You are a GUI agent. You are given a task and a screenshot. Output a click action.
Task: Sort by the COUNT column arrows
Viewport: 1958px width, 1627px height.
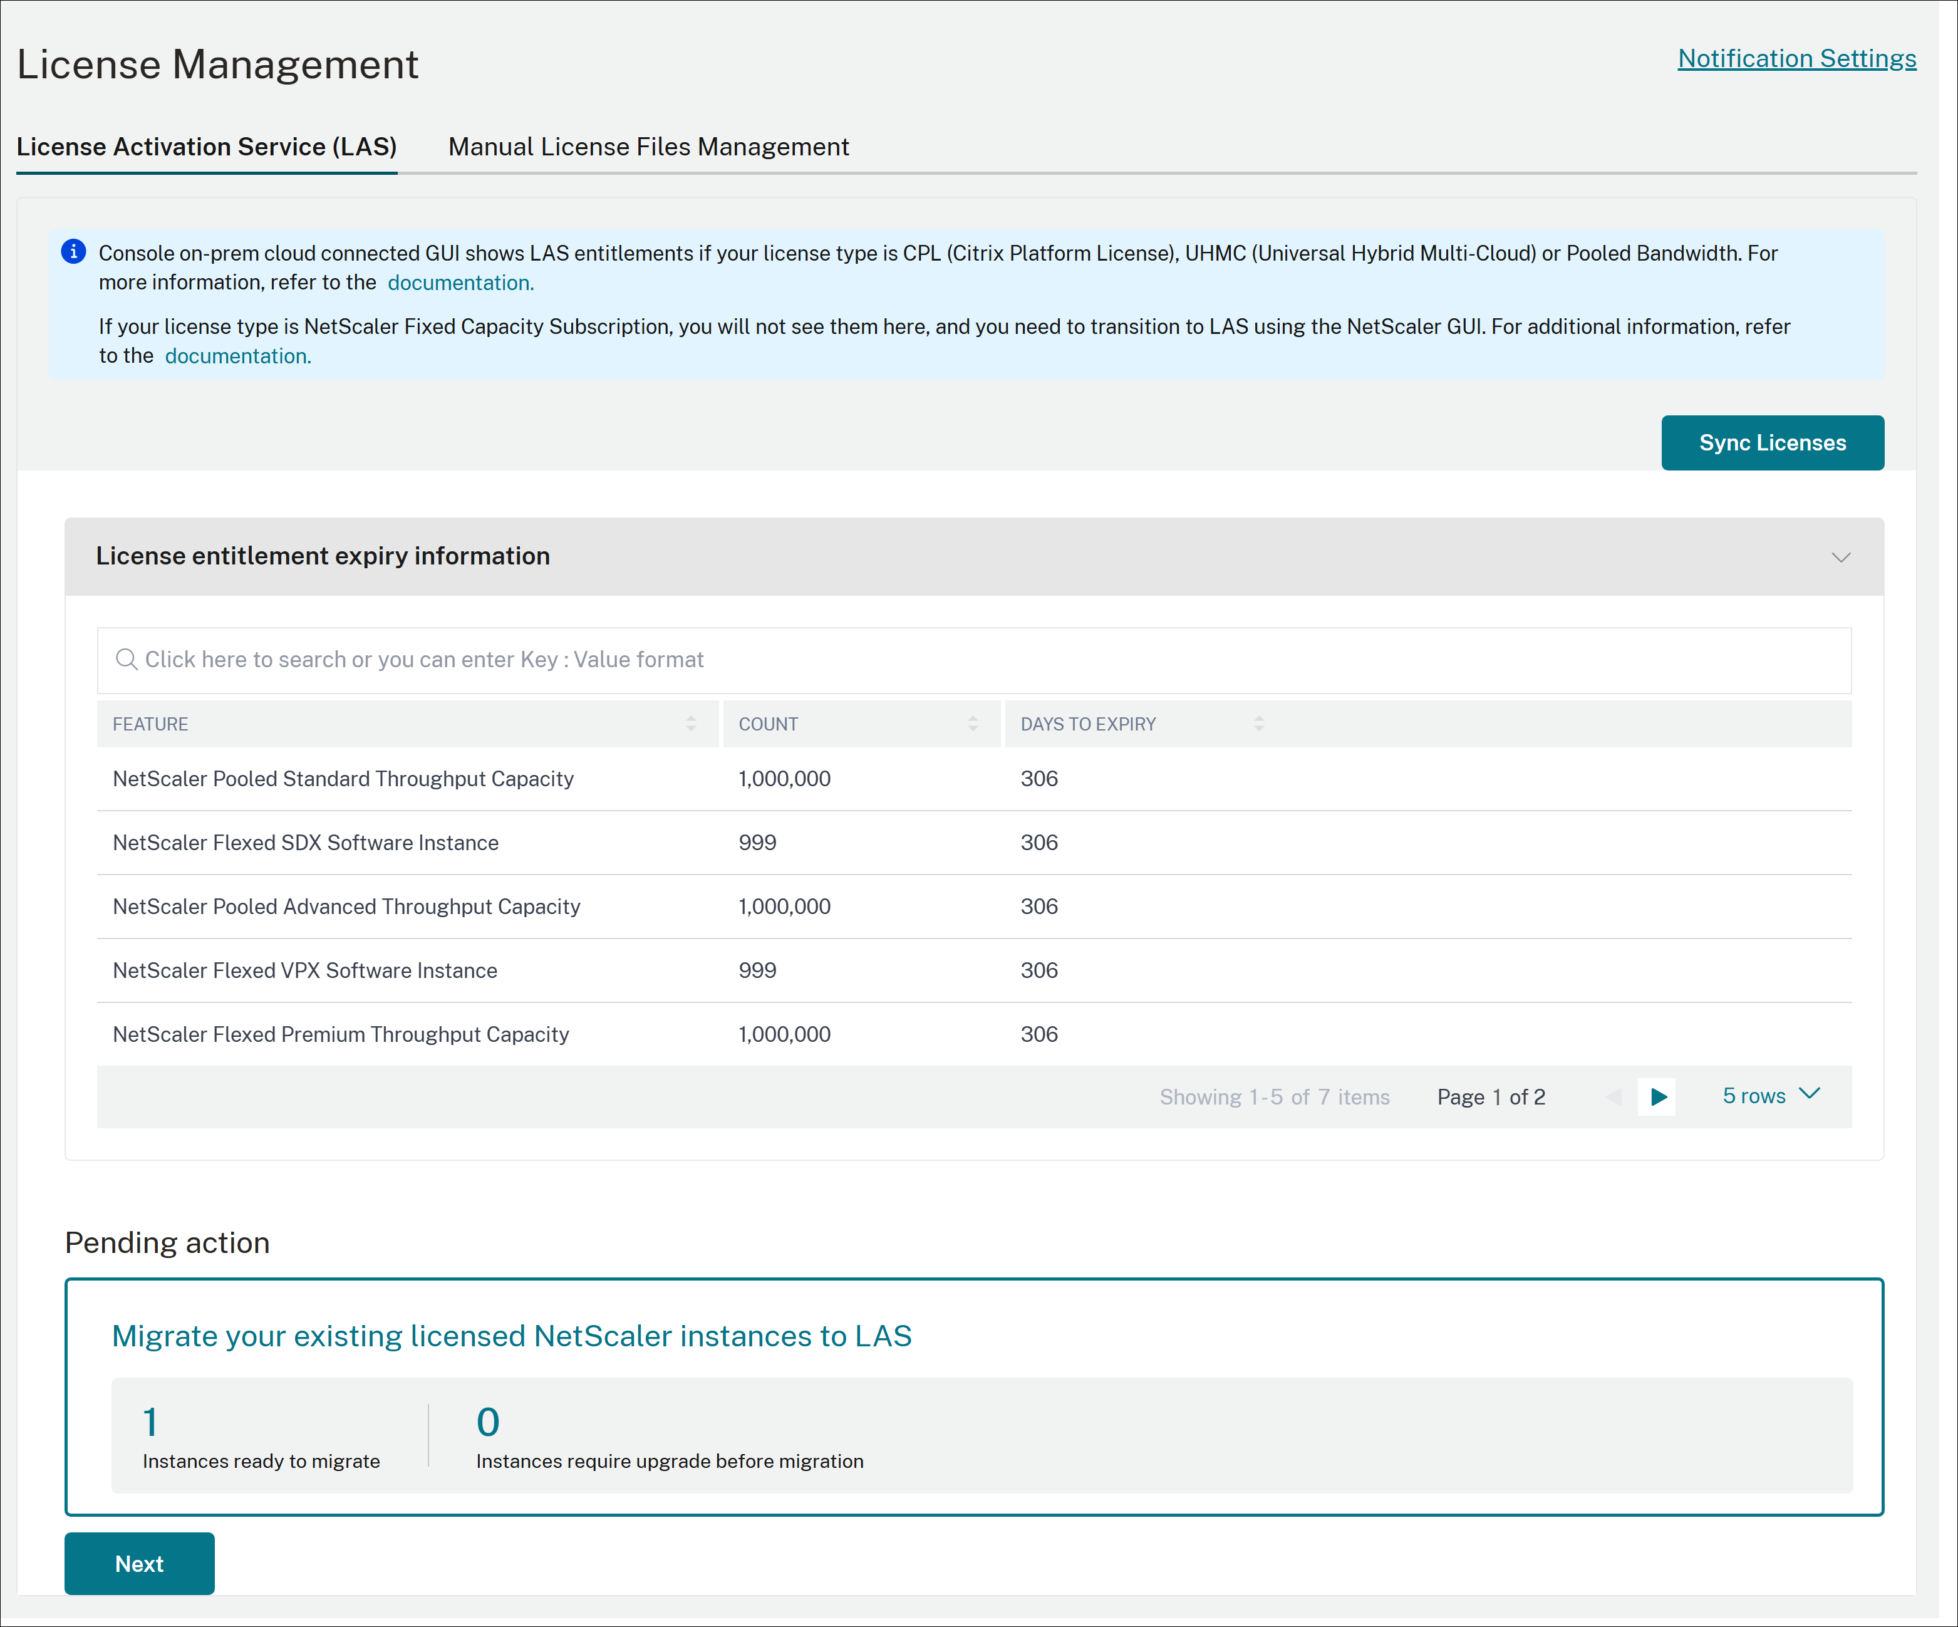tap(973, 724)
